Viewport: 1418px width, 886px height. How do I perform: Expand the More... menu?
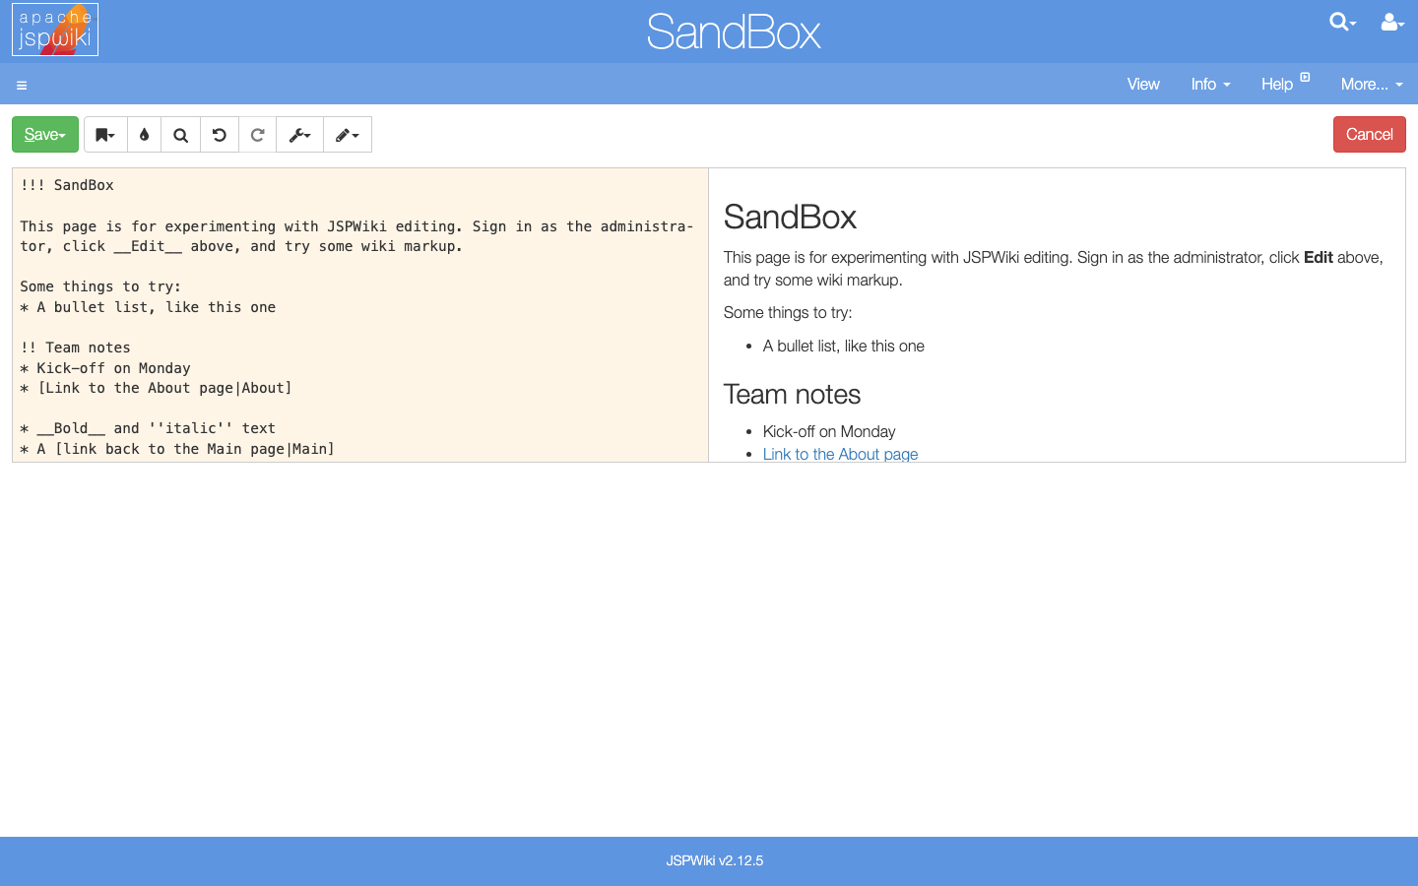coord(1372,85)
